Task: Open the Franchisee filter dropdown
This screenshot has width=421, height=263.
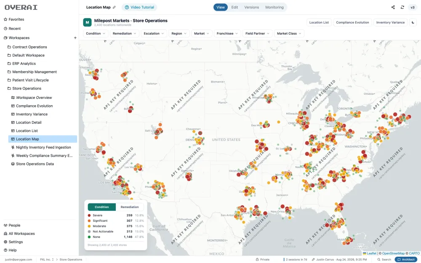Action: (x=227, y=34)
